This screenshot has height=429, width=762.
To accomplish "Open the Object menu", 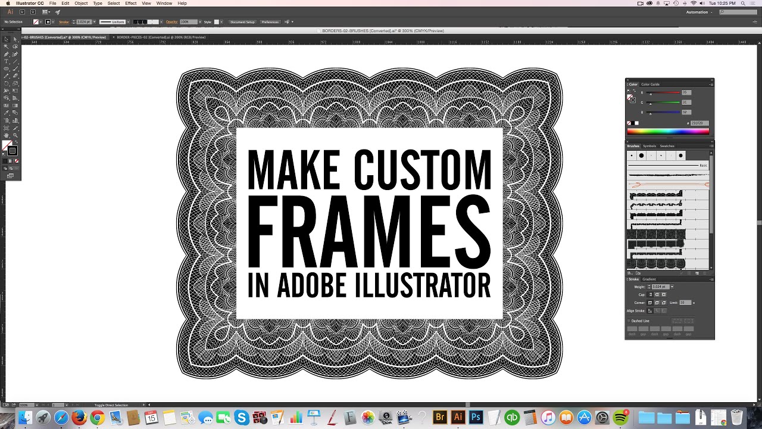I will (x=81, y=4).
